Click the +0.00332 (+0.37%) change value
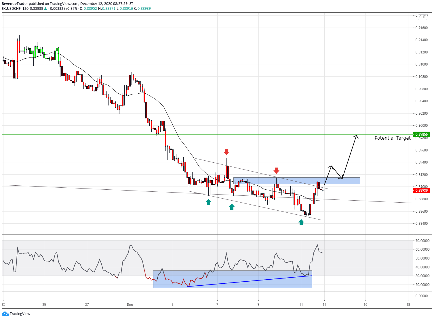The image size is (434, 319). 63,9
